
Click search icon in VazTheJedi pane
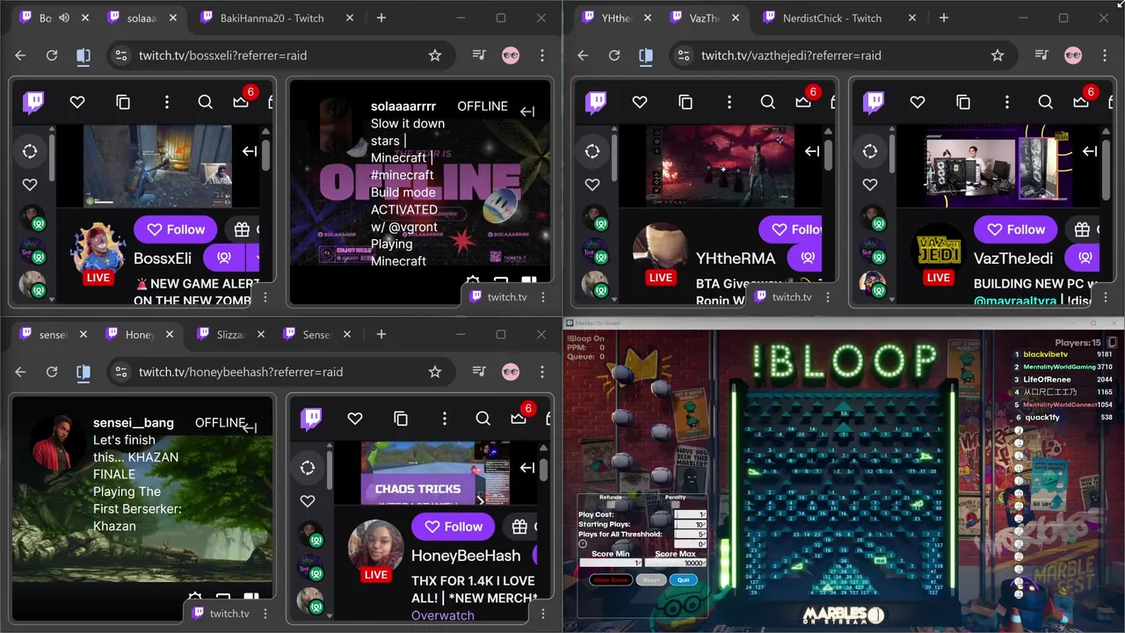pyautogui.click(x=1046, y=102)
